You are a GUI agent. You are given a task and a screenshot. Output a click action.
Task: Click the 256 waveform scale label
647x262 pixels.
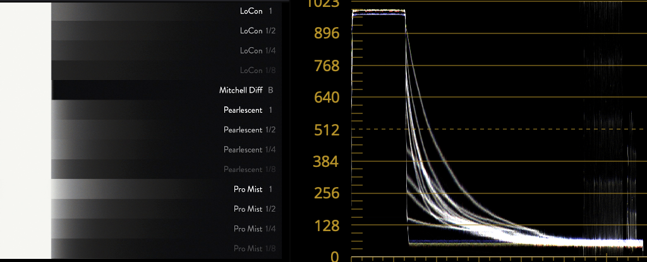pos(327,193)
